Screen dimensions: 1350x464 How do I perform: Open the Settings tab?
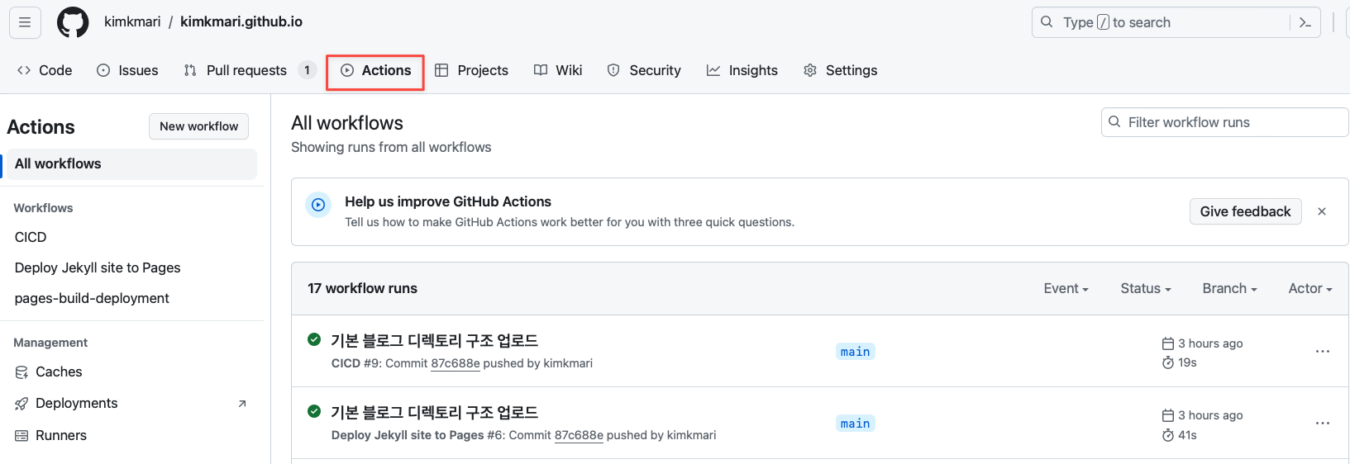841,70
